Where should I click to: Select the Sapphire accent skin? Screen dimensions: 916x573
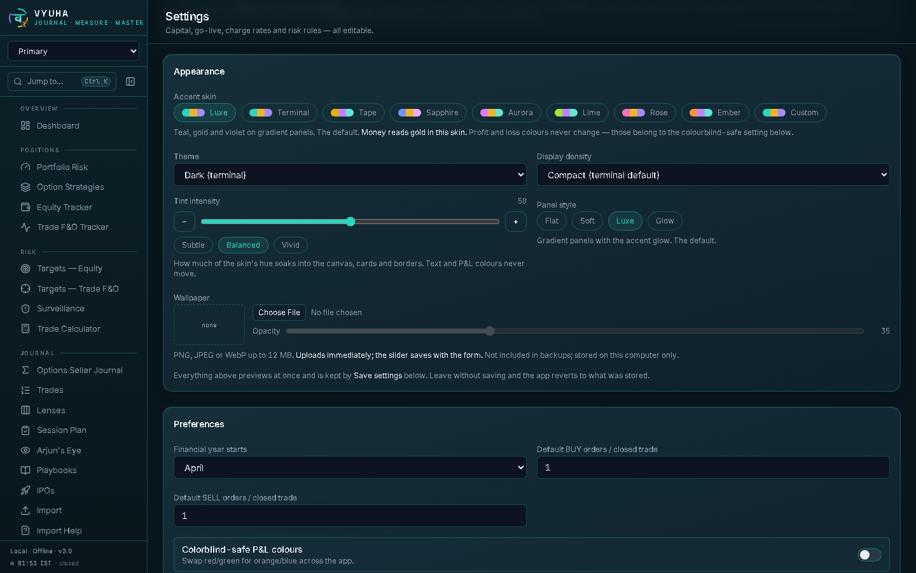coord(428,113)
